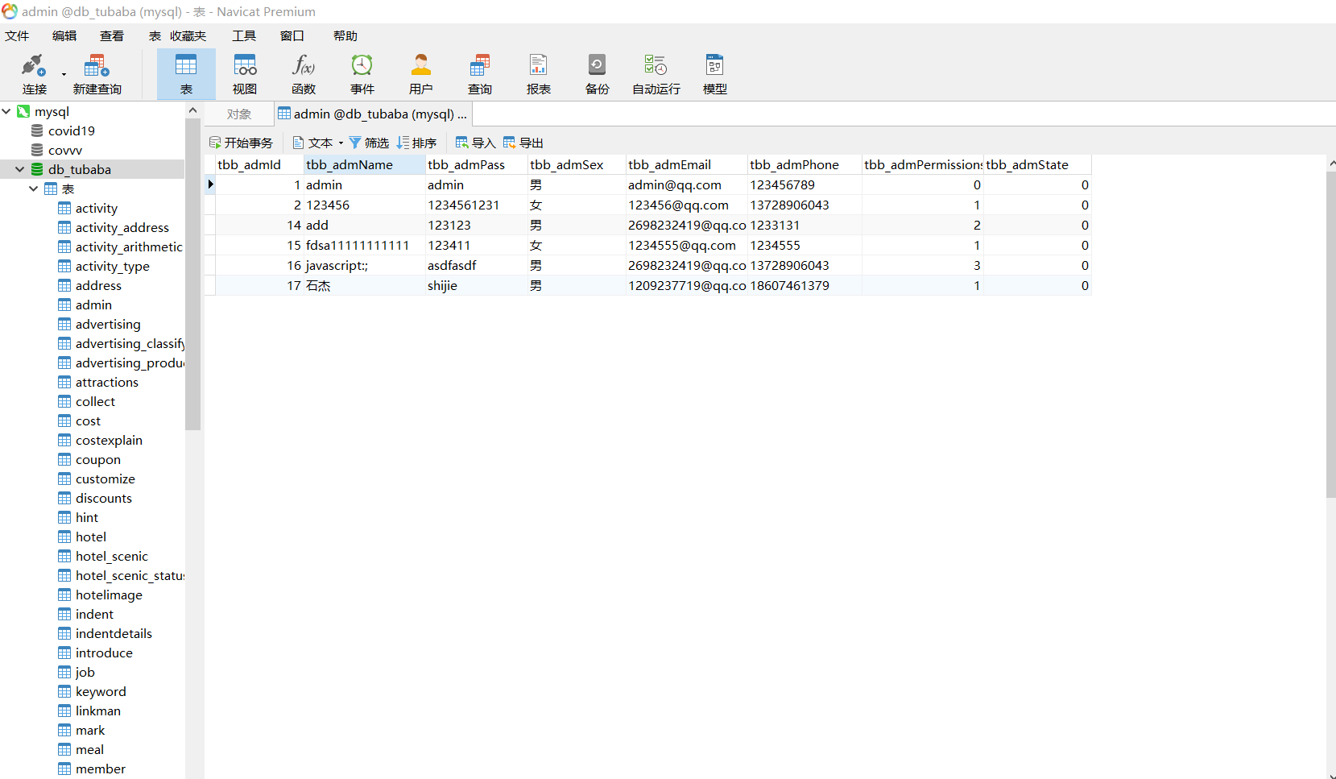
Task: Open the 文件 menu
Action: 17,35
